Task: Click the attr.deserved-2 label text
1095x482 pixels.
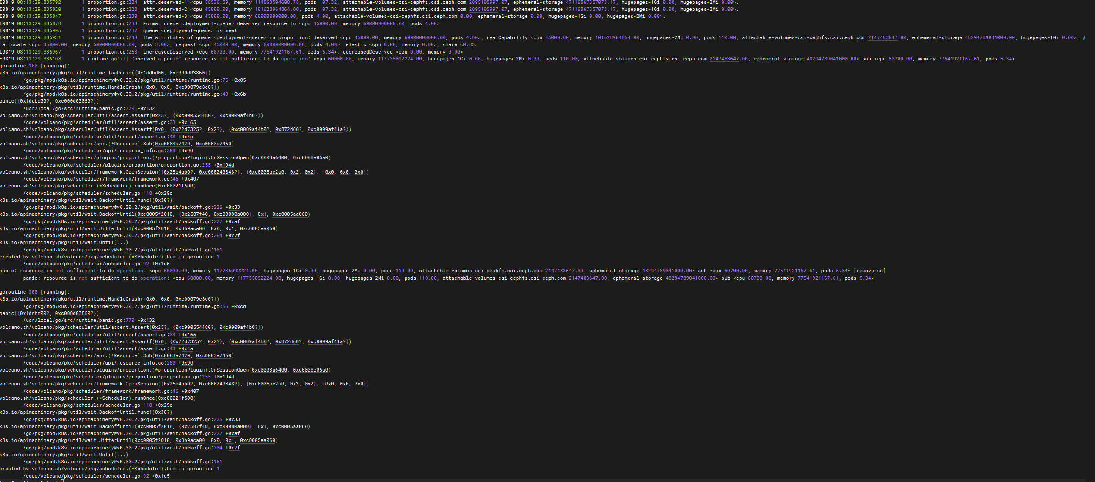Action: click(166, 10)
